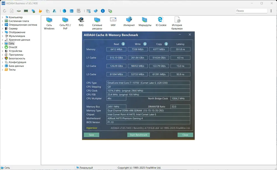Open the three-dot menu beside search
The image size is (277, 170).
[x=271, y=11]
